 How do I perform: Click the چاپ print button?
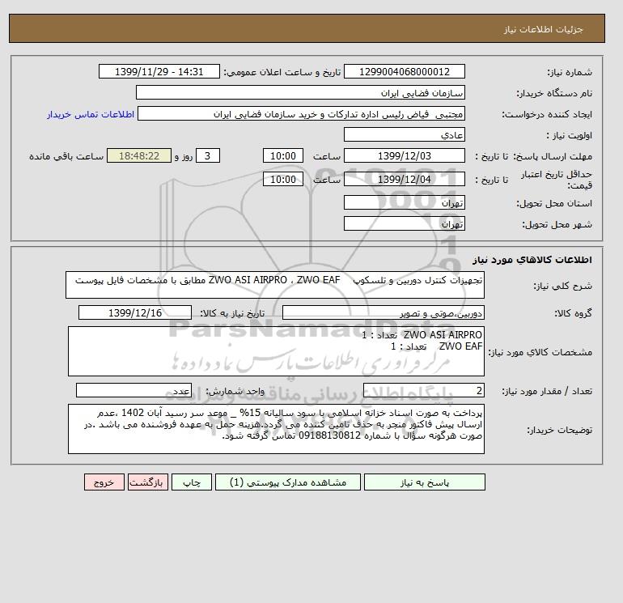[192, 482]
